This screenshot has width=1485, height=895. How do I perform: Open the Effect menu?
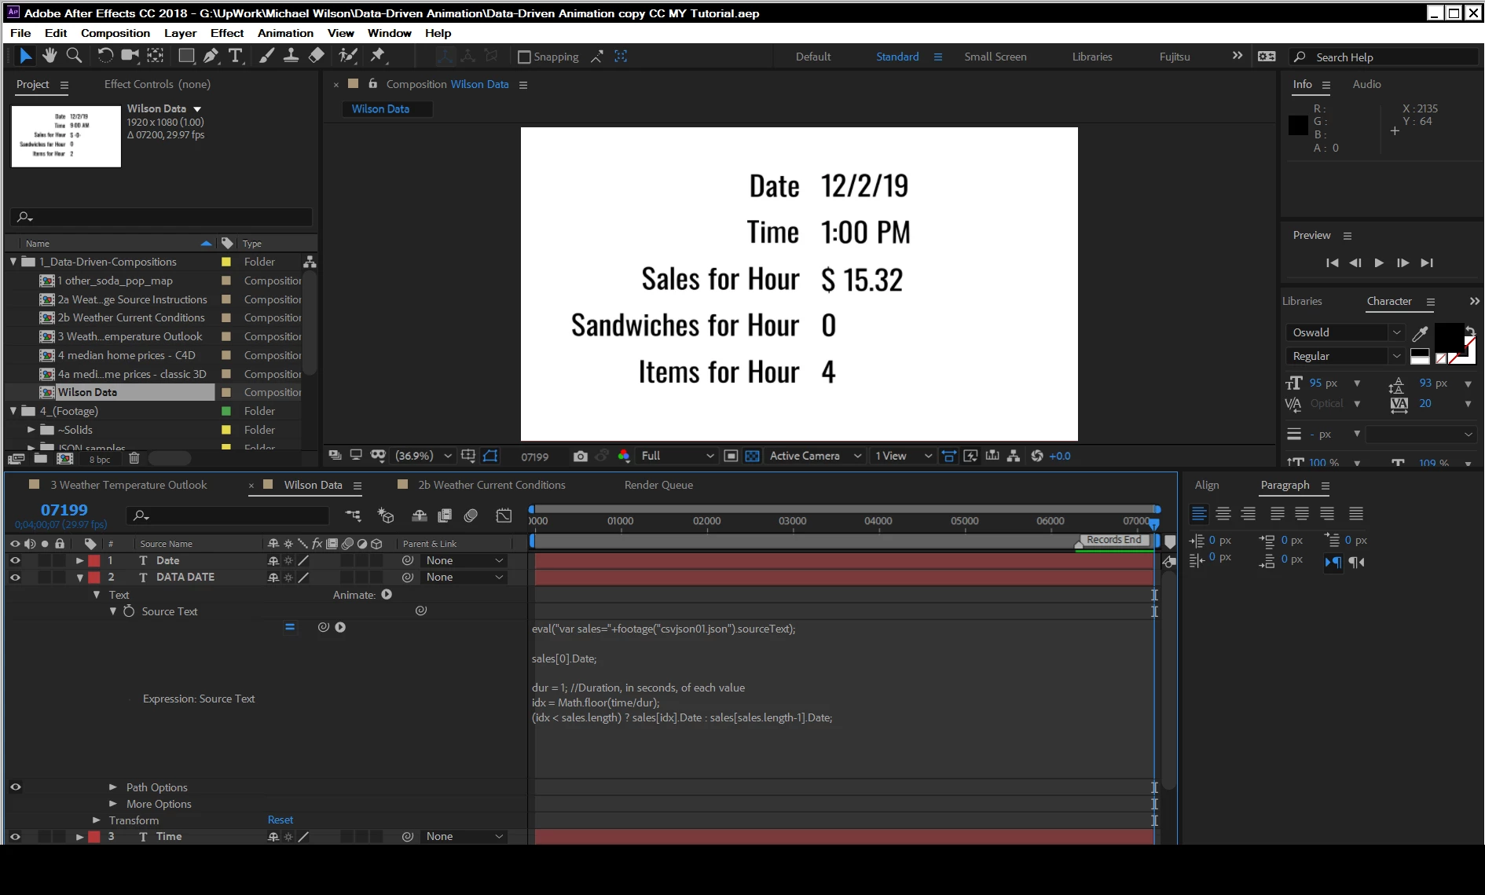tap(227, 33)
